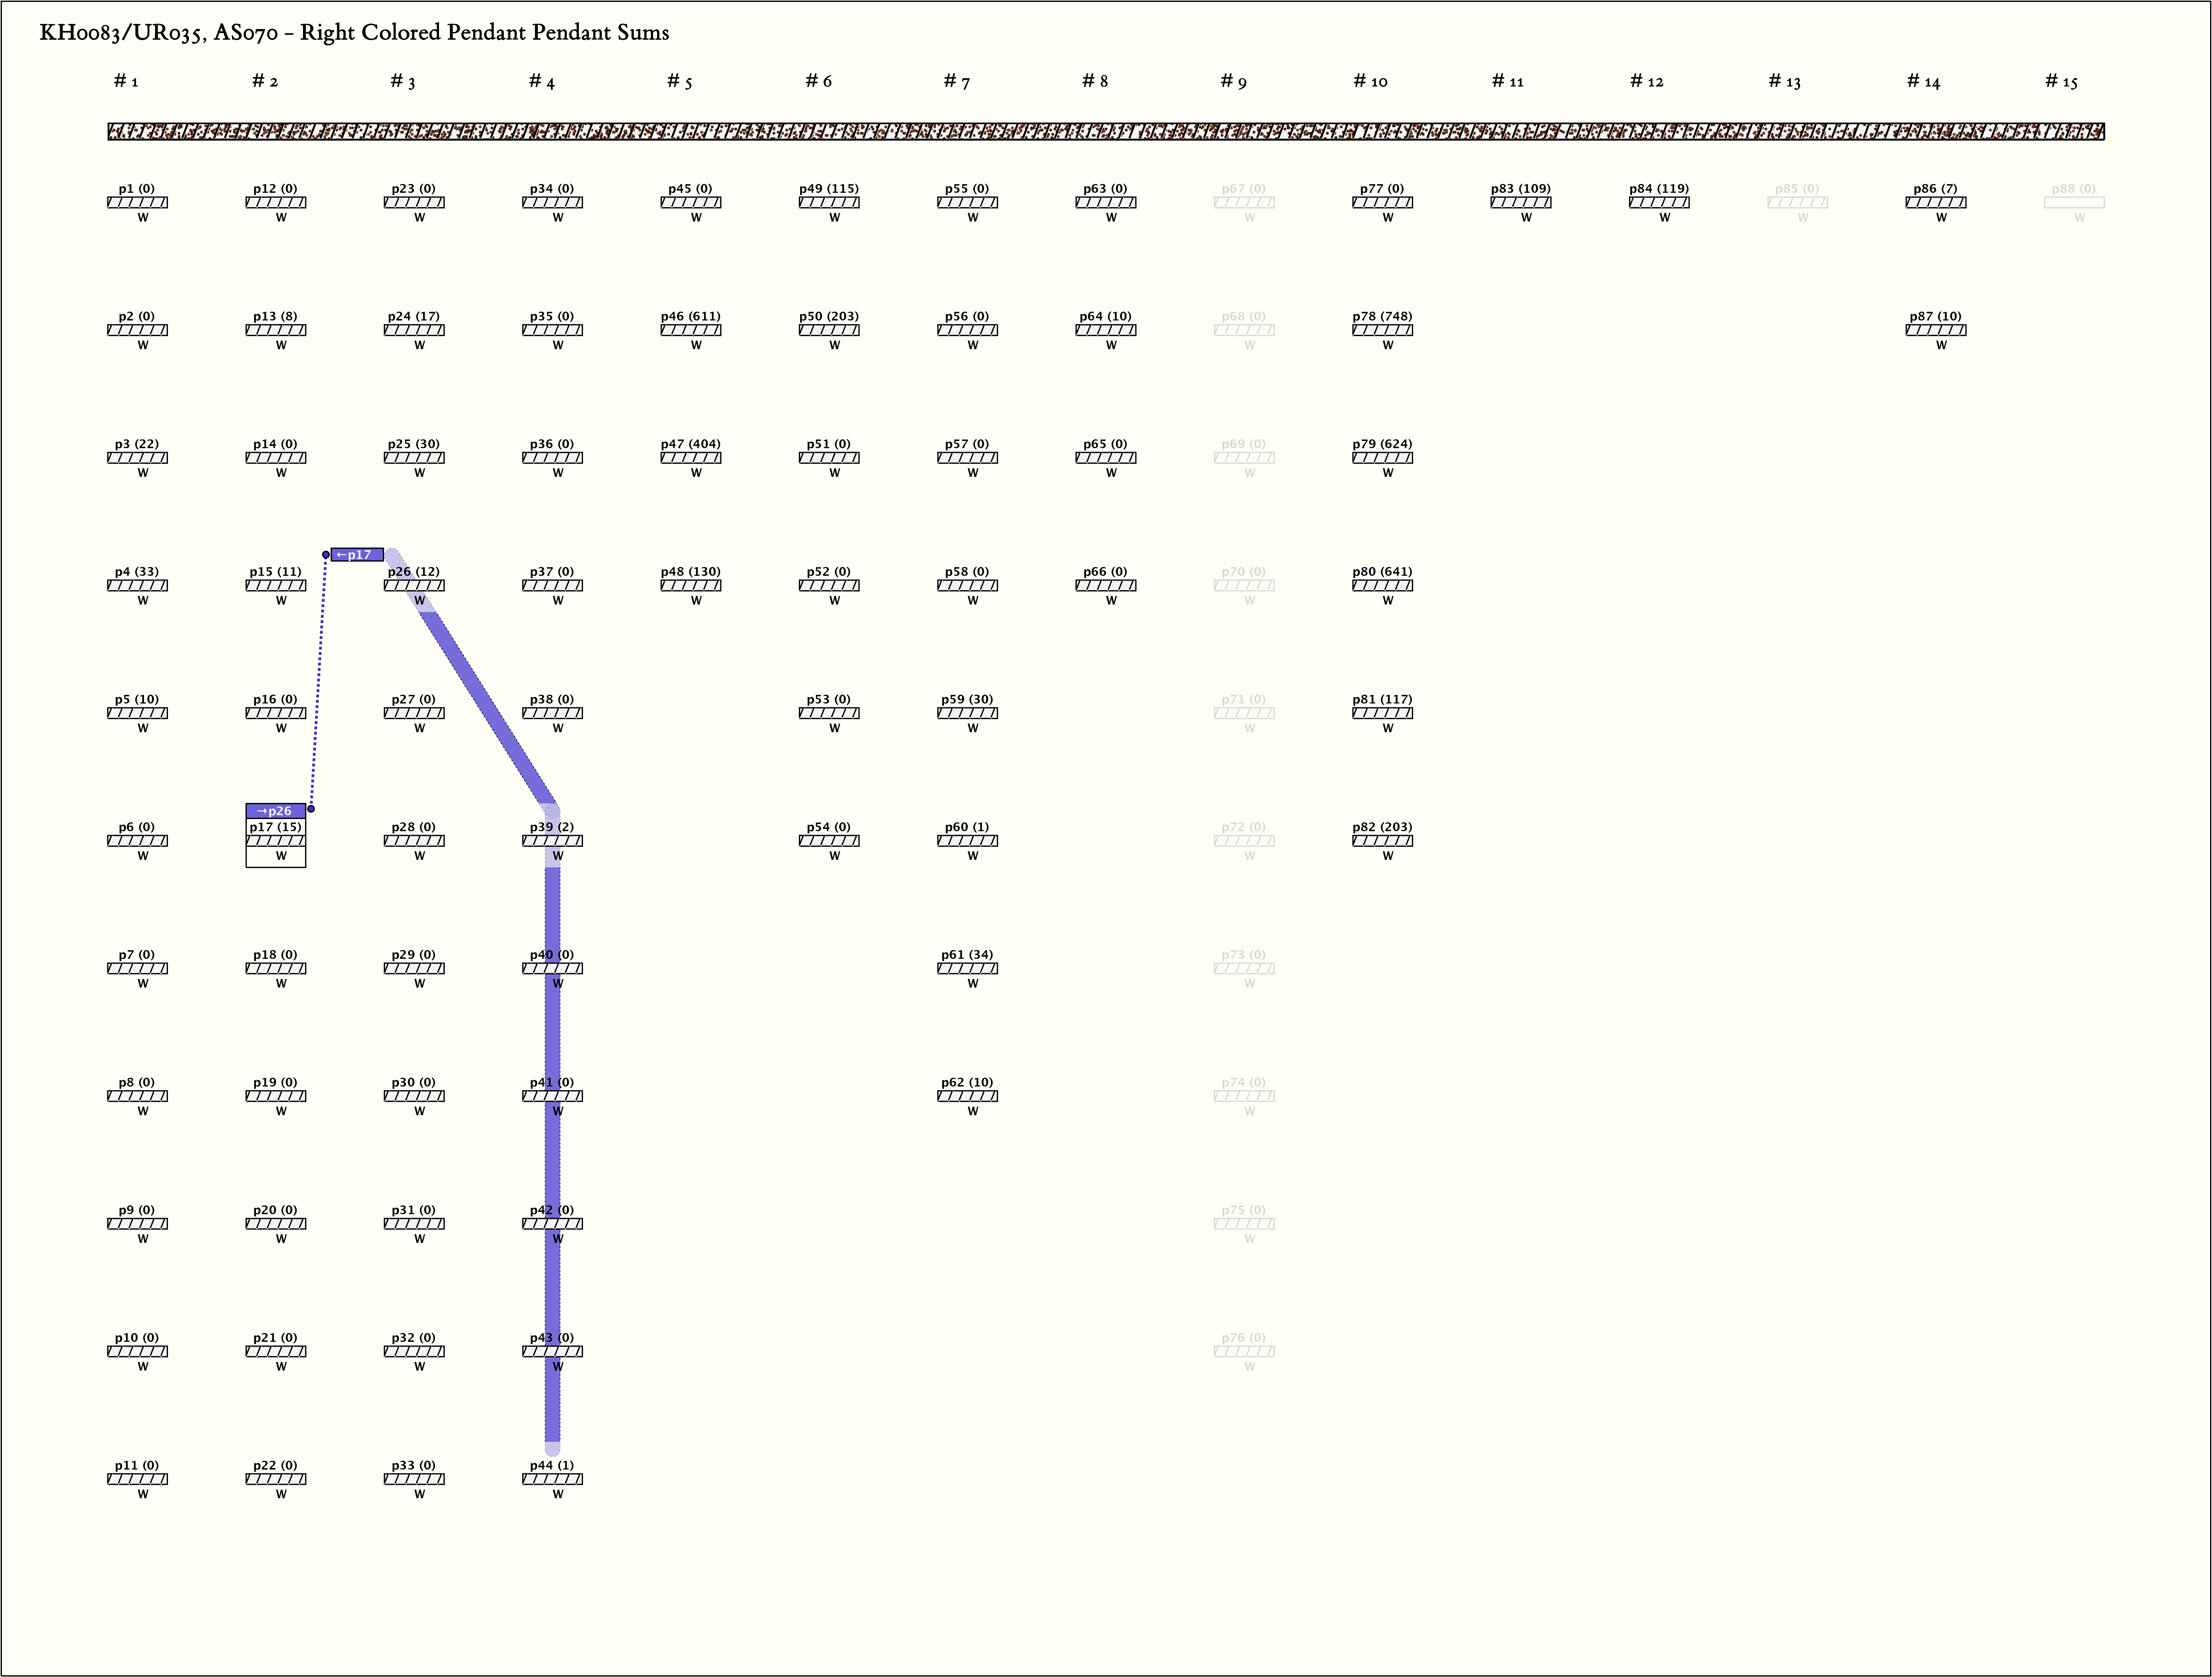Click the p44 (1) pendant label
The image size is (2212, 1677).
tap(552, 1465)
